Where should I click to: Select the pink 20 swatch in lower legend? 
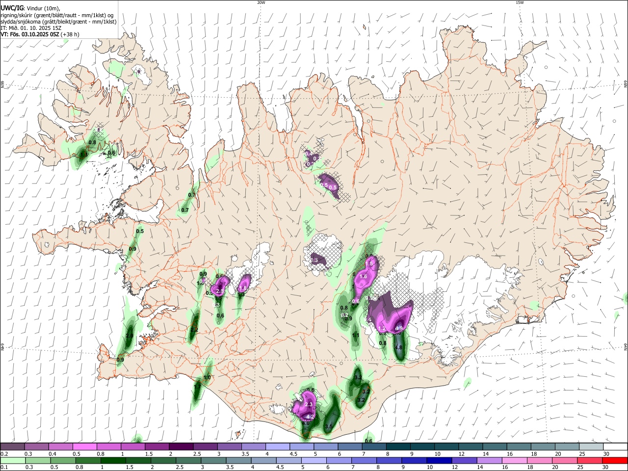[x=565, y=461]
